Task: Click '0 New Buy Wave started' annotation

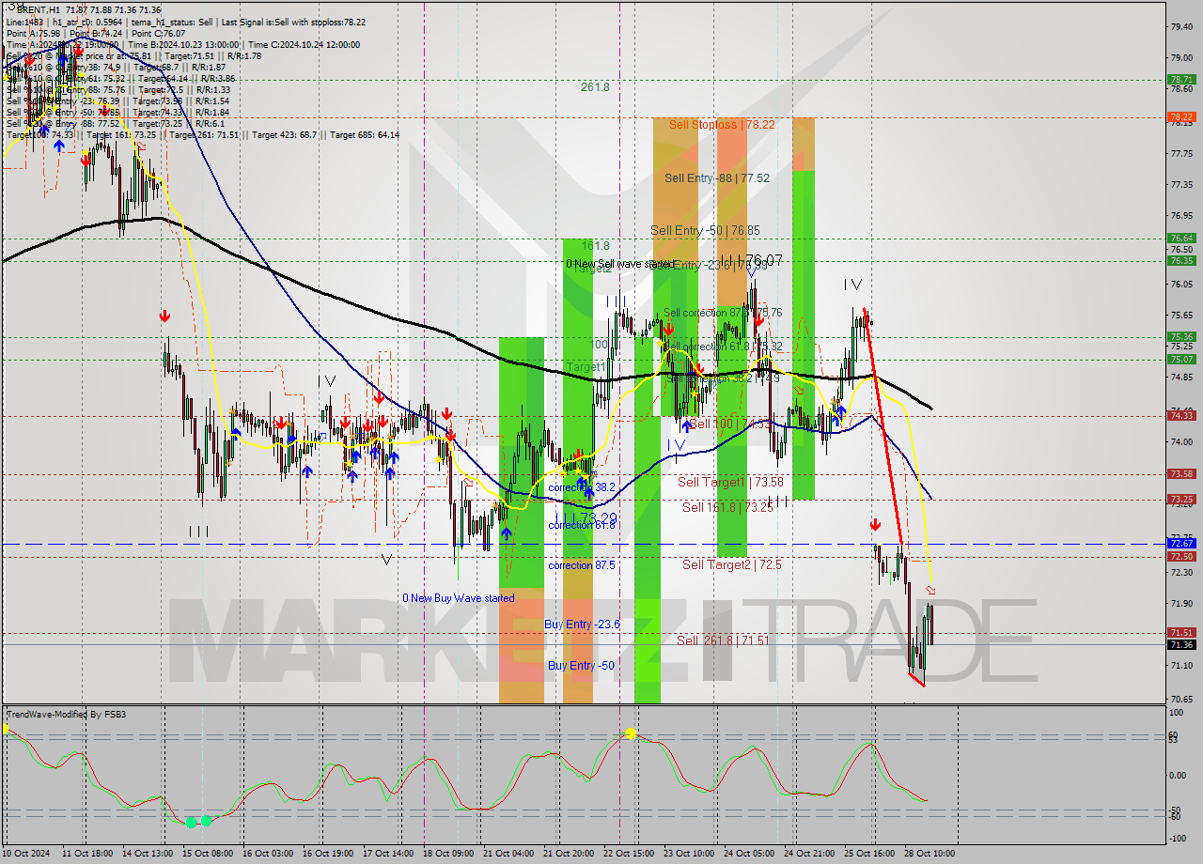Action: pos(459,598)
